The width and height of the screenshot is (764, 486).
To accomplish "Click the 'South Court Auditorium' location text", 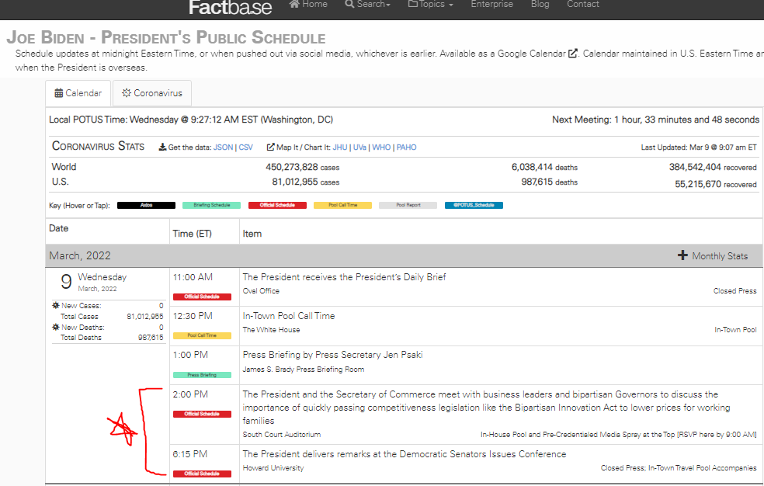I will click(x=282, y=435).
